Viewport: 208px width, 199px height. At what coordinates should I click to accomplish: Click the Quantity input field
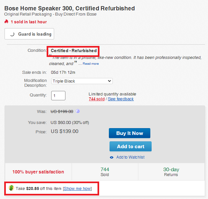click(x=58, y=95)
